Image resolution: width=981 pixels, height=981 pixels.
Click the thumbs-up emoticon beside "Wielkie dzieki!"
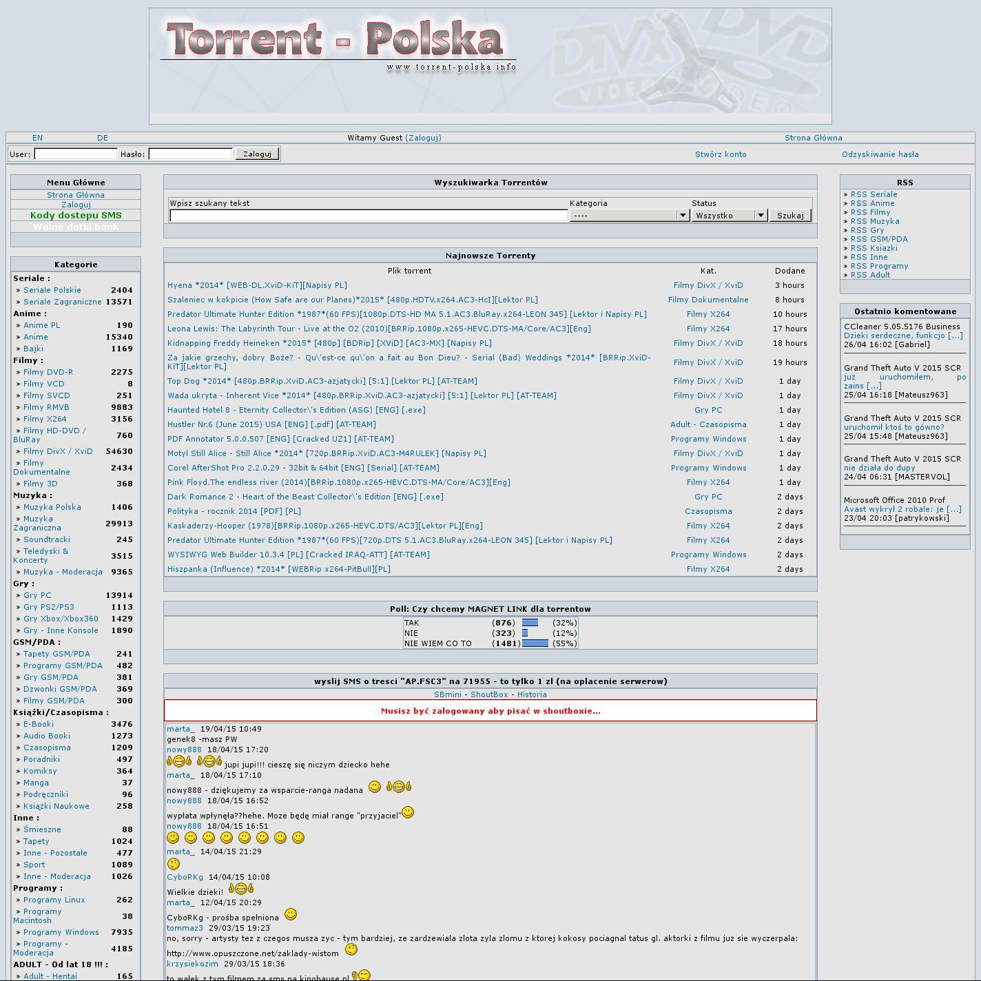pyautogui.click(x=241, y=889)
